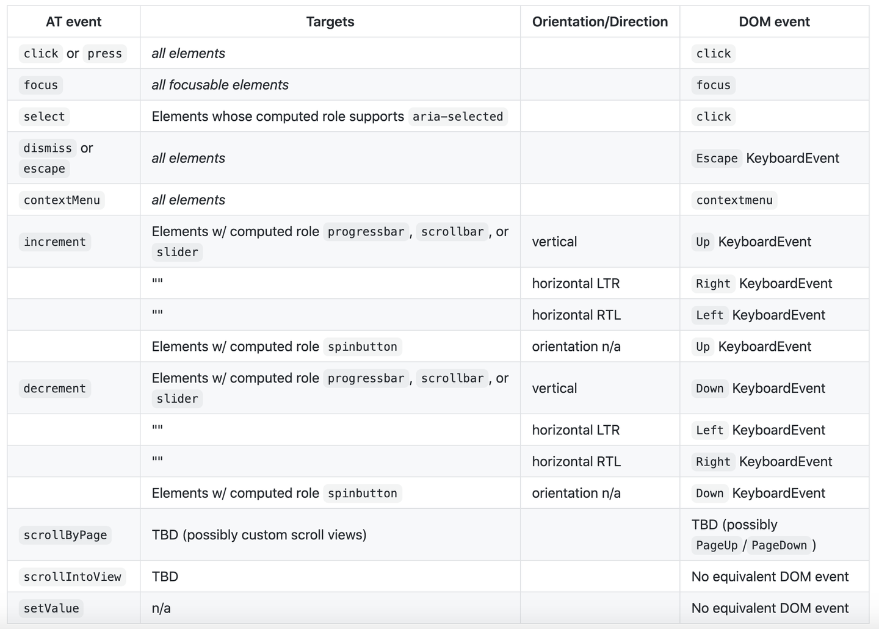Click the "dismiss" code label
This screenshot has height=629, width=879.
click(48, 148)
